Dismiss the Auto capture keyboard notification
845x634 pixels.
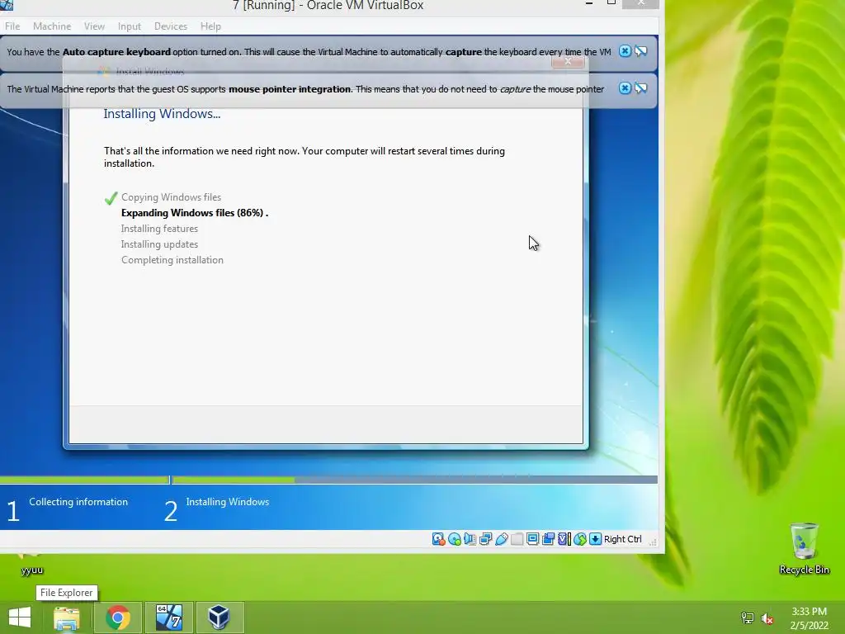[625, 51]
